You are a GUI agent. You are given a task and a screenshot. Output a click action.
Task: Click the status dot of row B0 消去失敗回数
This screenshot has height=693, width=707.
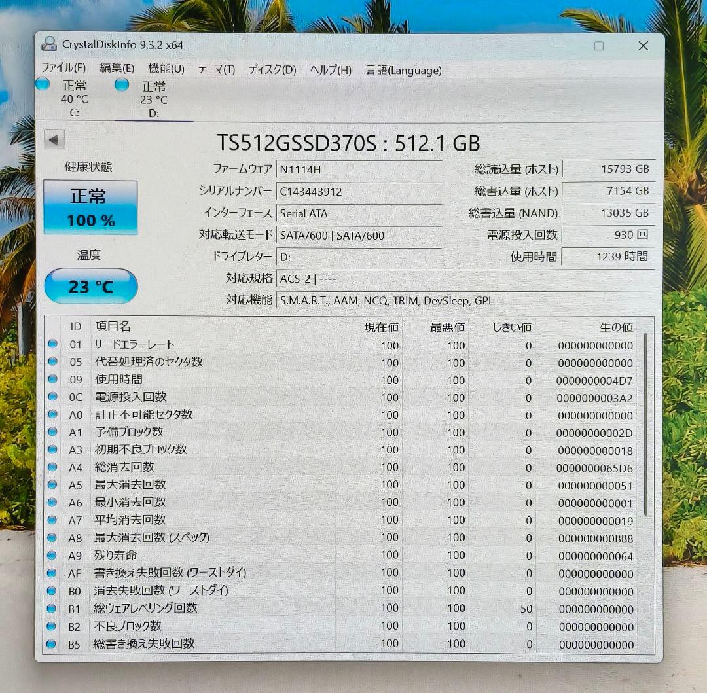[x=52, y=590]
